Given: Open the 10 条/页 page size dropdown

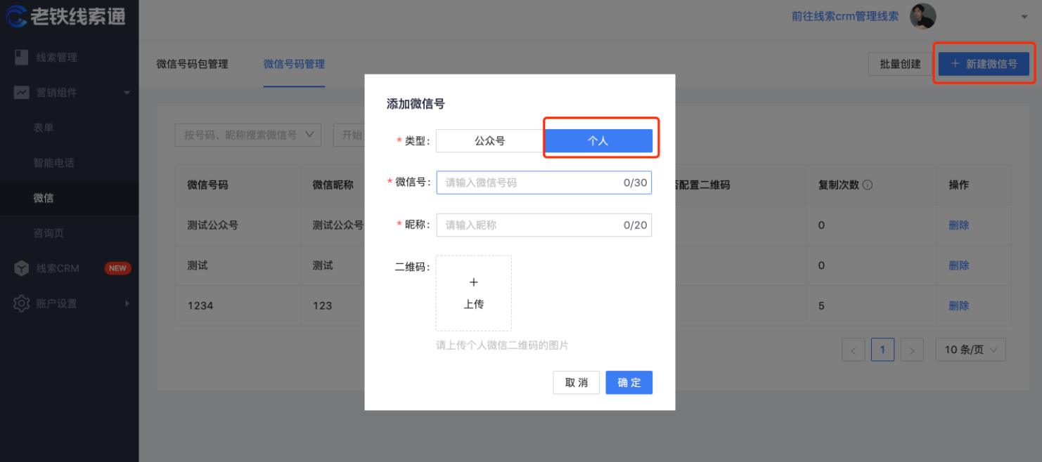Looking at the screenshot, I should (970, 349).
